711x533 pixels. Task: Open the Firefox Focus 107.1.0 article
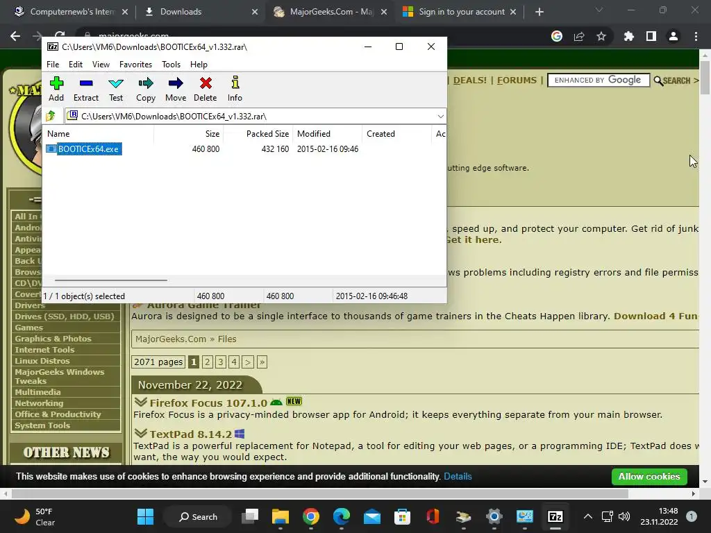coord(208,403)
